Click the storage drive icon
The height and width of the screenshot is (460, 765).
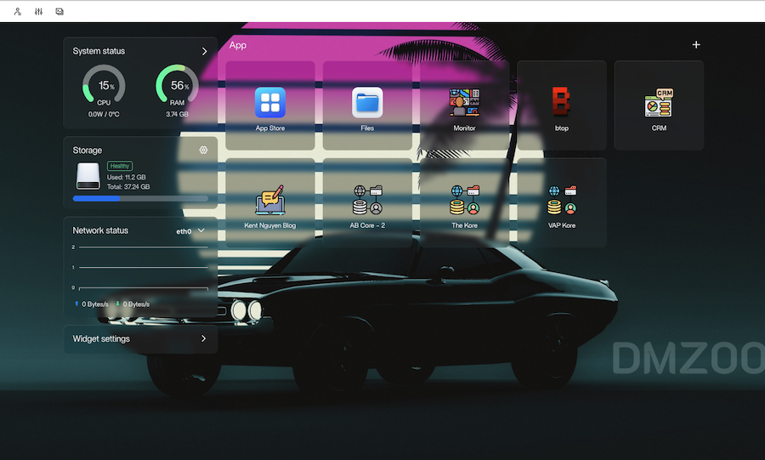point(88,176)
